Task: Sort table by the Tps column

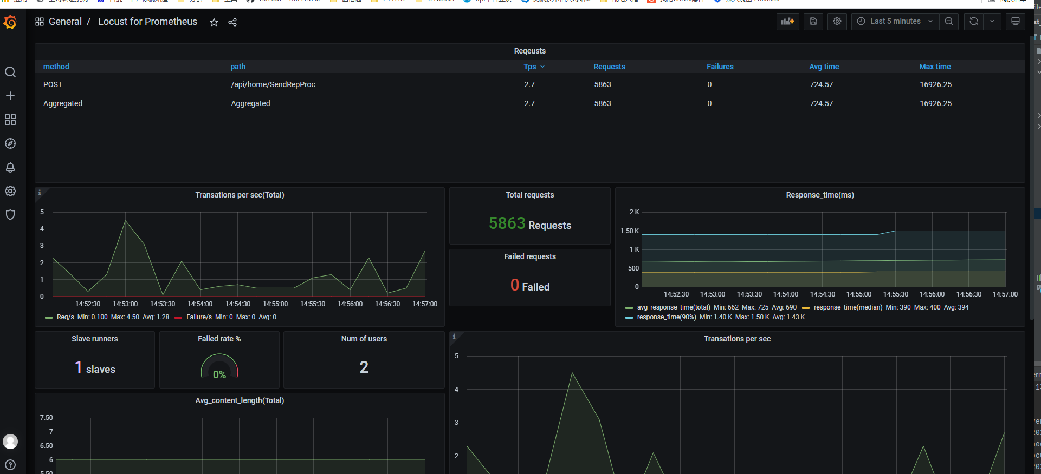Action: [534, 67]
